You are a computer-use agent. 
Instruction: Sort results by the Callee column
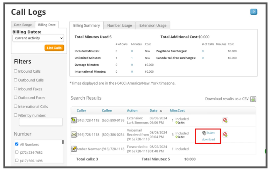tap(107, 111)
